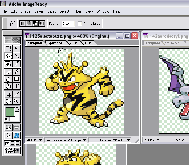Select the Pencil tool
The image size is (189, 165).
point(17,72)
